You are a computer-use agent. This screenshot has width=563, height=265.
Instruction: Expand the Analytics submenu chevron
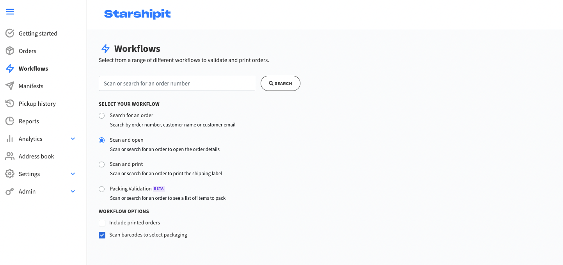pos(73,139)
